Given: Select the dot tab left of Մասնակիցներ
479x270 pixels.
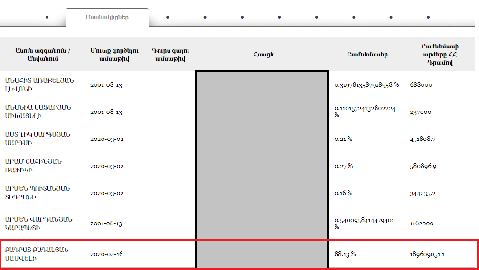Looking at the screenshot, I should (47, 18).
